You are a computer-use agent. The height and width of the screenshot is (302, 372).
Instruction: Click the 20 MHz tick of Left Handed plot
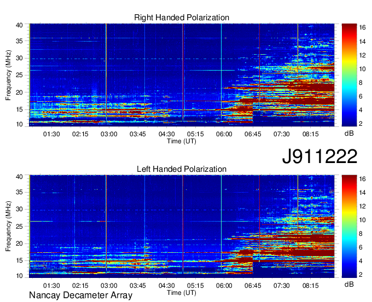[20, 243]
